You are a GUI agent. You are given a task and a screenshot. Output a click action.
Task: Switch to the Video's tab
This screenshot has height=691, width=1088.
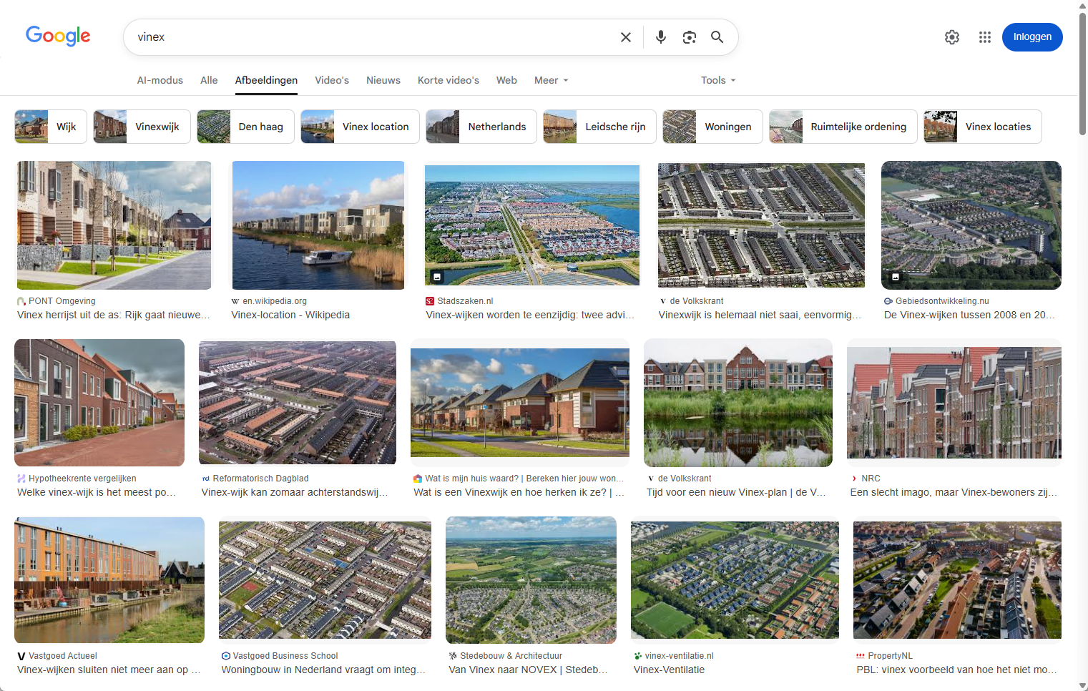pyautogui.click(x=332, y=80)
